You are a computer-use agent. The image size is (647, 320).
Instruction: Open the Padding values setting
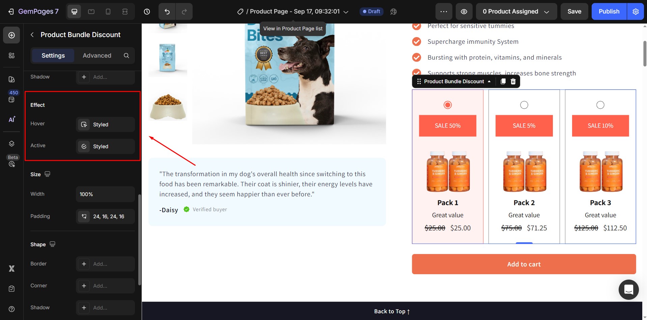[105, 216]
